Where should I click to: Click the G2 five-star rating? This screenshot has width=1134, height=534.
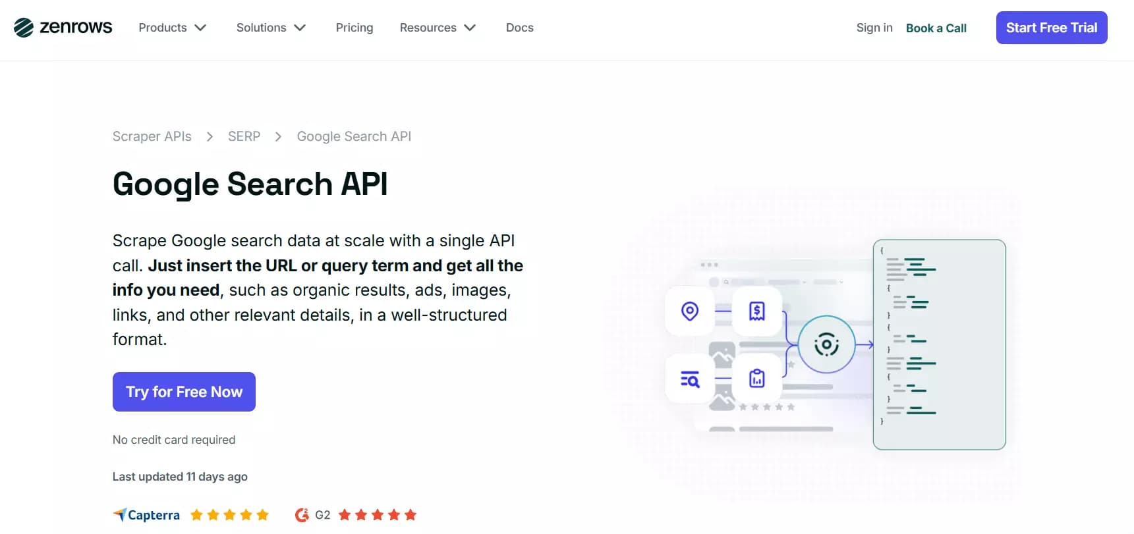[378, 515]
